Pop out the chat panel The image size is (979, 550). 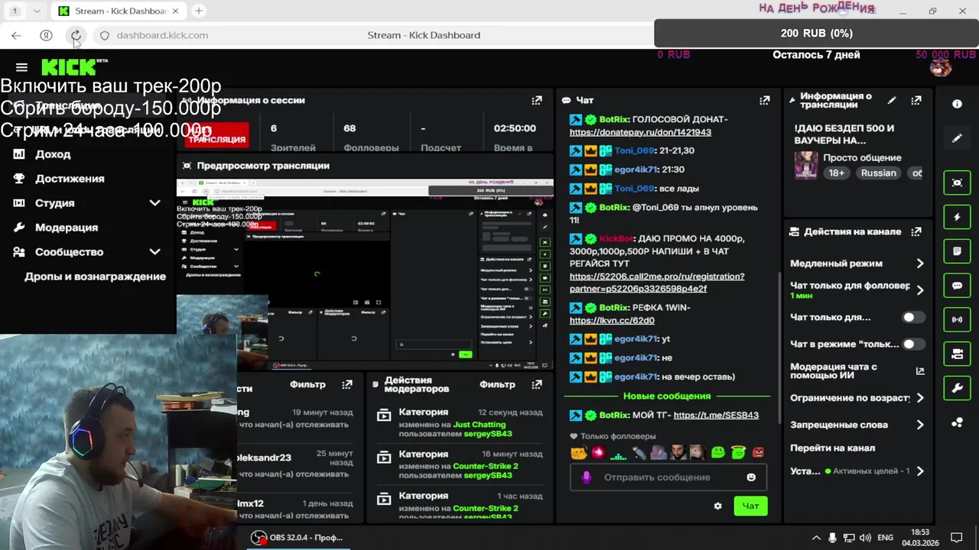(764, 100)
